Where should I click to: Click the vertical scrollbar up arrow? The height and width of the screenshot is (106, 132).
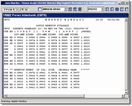[126, 20]
